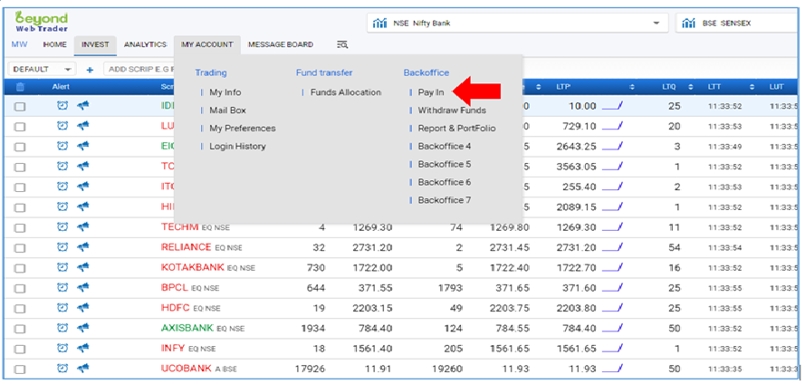
Task: Click the trash icon in table header
Action: tap(20, 87)
